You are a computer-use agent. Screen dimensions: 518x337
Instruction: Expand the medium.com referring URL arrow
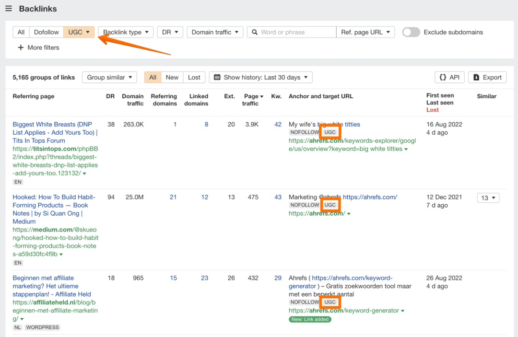(x=61, y=255)
